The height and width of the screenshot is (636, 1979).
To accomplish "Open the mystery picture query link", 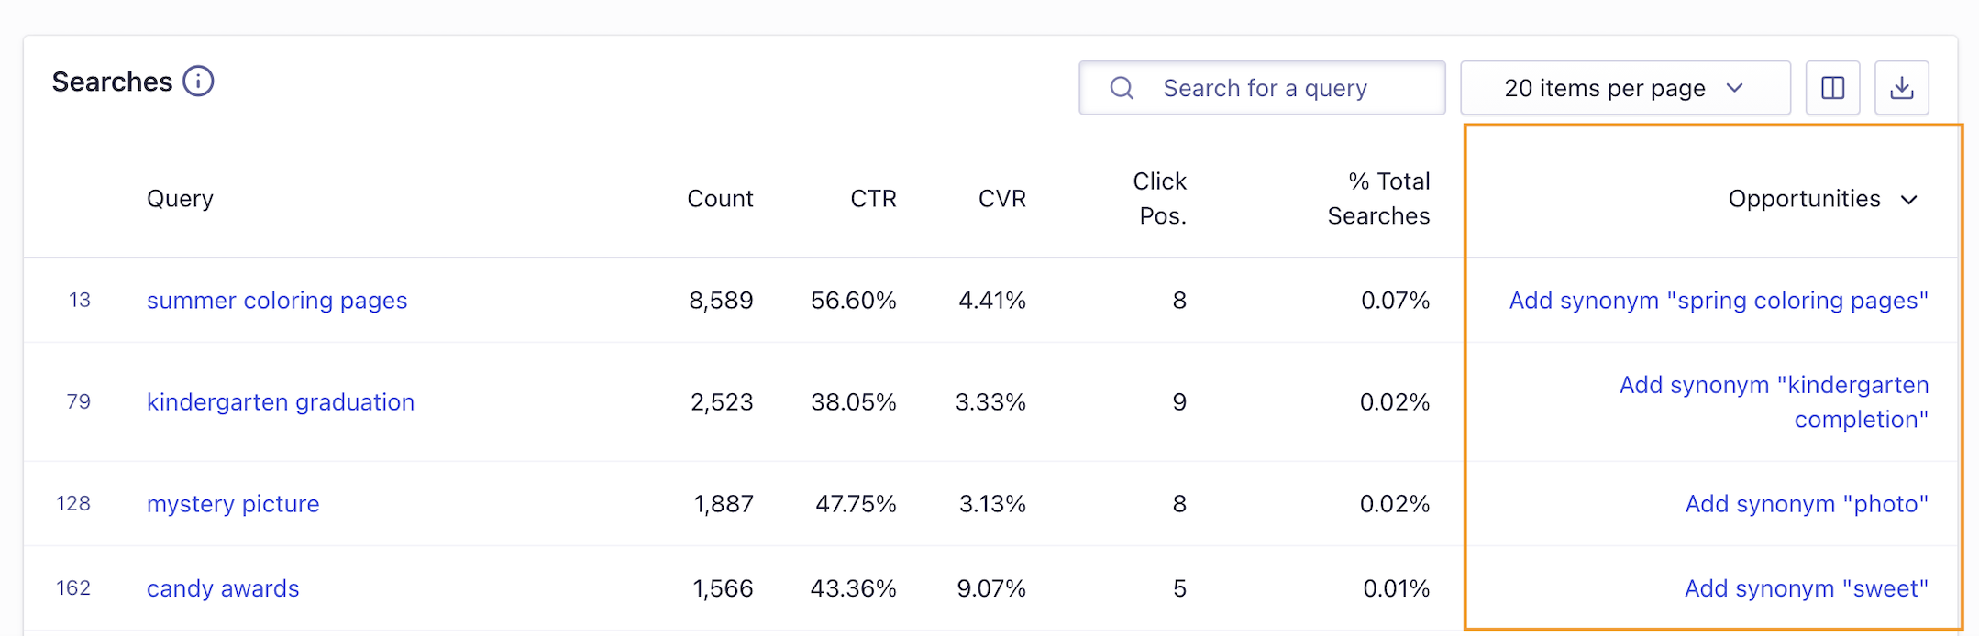I will [x=233, y=504].
